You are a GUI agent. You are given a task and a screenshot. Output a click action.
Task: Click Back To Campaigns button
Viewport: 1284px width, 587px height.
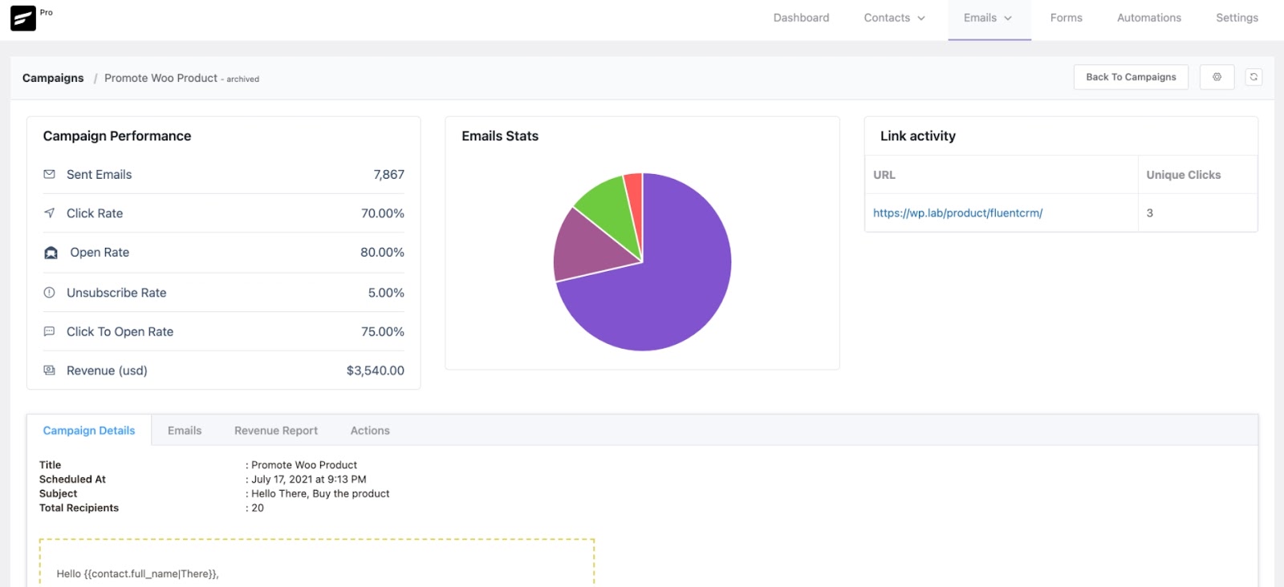pyautogui.click(x=1131, y=77)
